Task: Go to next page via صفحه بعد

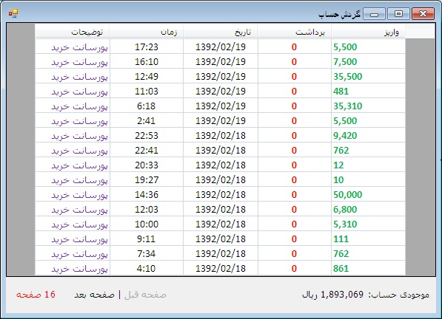Action: [x=95, y=295]
